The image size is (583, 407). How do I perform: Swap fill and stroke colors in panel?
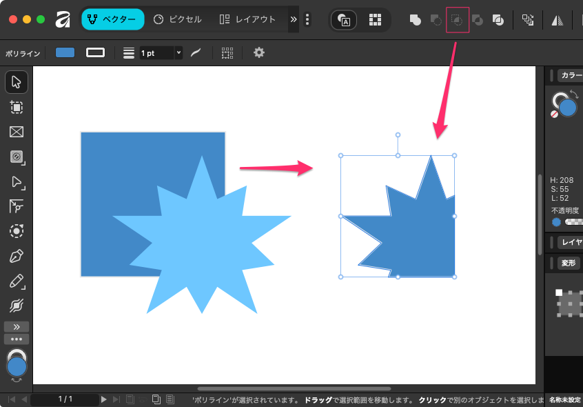click(x=573, y=93)
